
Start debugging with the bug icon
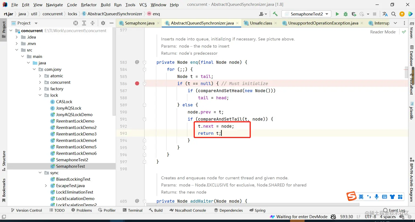coord(346,14)
